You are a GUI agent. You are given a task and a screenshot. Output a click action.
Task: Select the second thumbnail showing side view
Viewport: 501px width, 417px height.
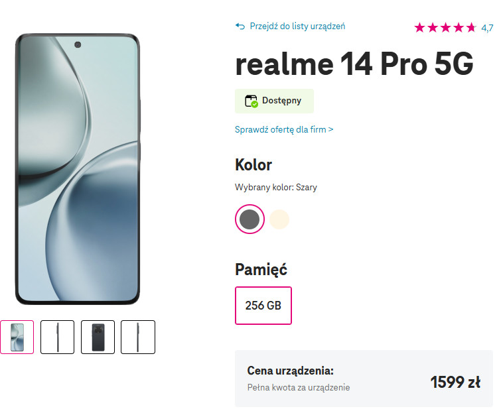point(57,337)
